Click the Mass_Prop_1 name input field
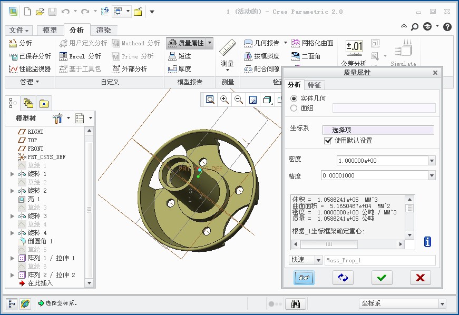This screenshot has width=459, height=315. [380, 260]
